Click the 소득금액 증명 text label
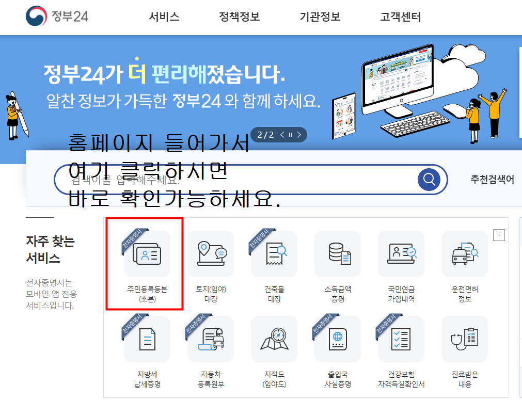Viewport: 522px width, 401px height. point(338,294)
